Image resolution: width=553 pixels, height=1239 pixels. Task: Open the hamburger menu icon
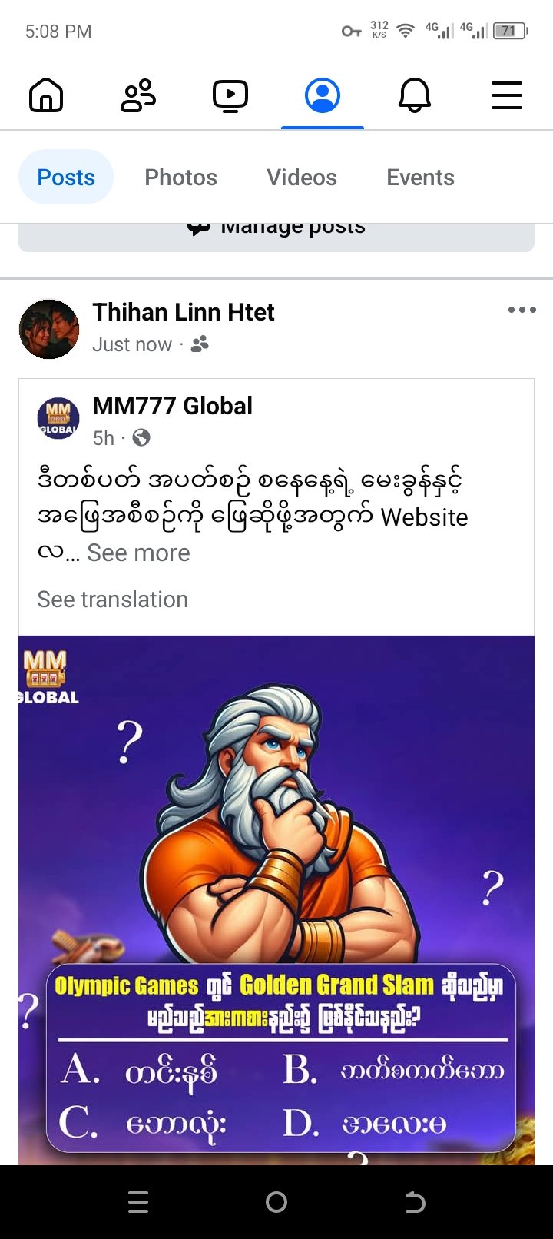click(507, 96)
